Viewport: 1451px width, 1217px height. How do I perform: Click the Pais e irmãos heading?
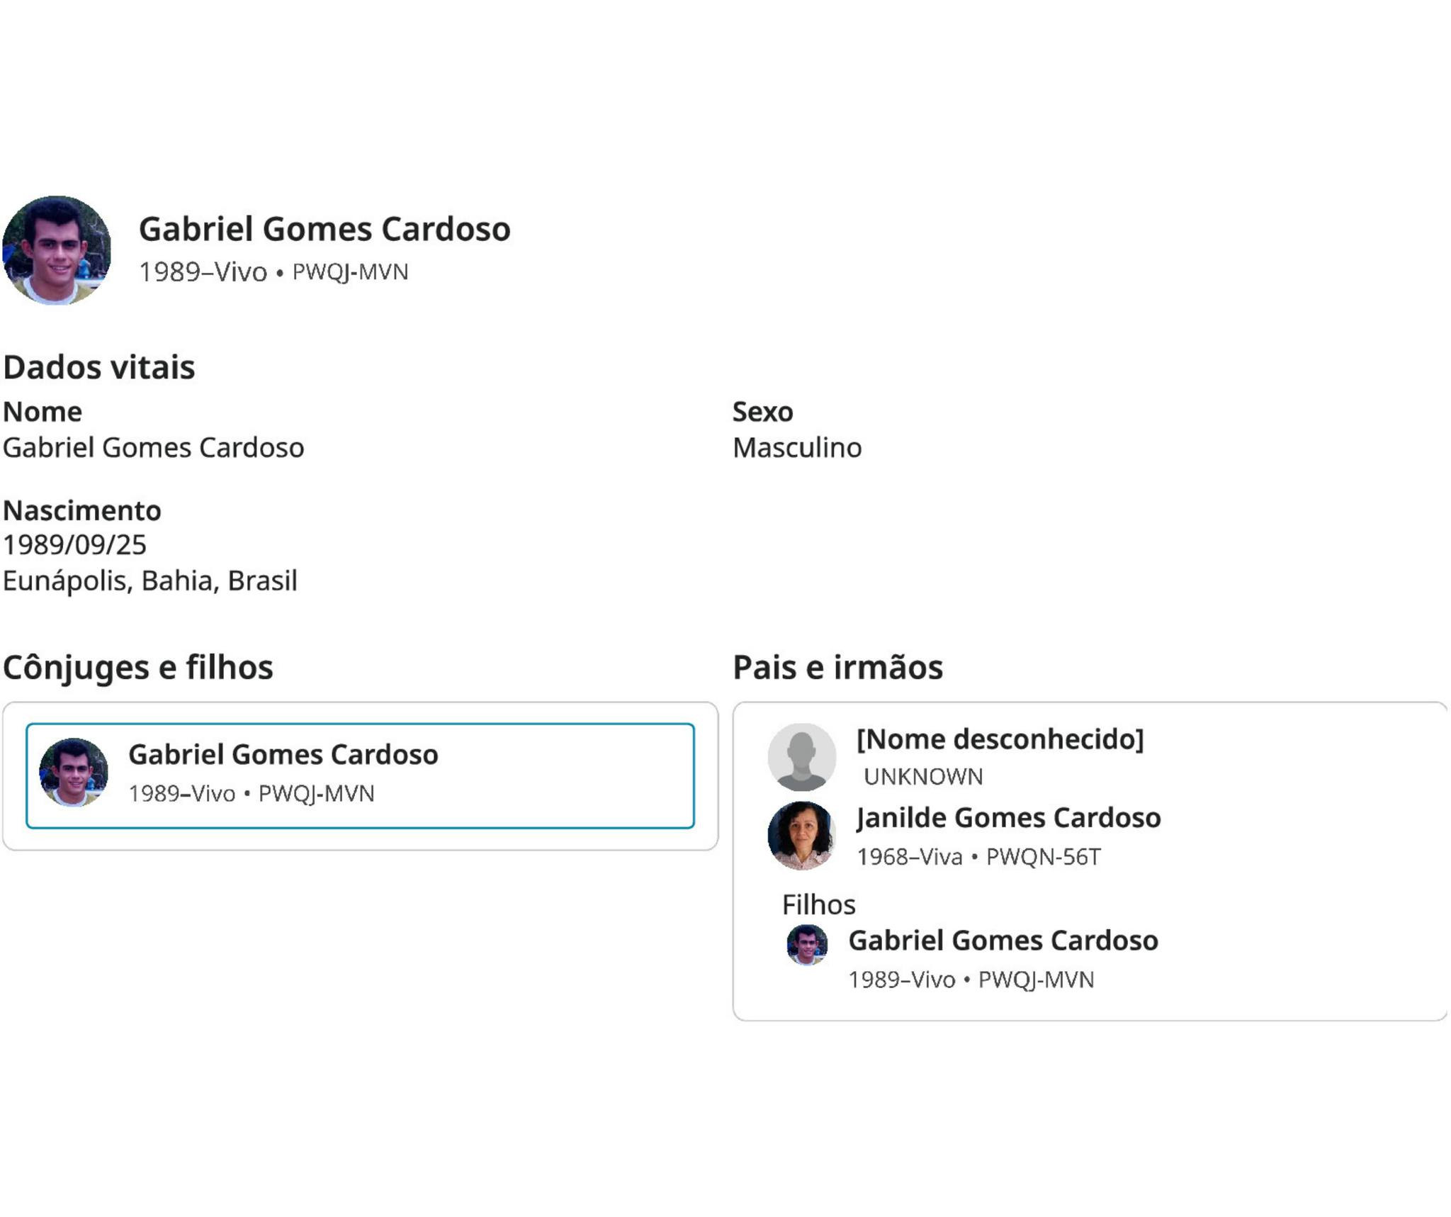(x=837, y=668)
